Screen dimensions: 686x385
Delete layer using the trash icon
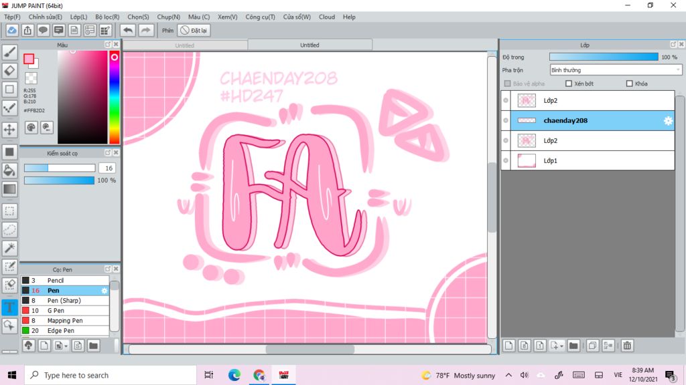click(x=627, y=346)
